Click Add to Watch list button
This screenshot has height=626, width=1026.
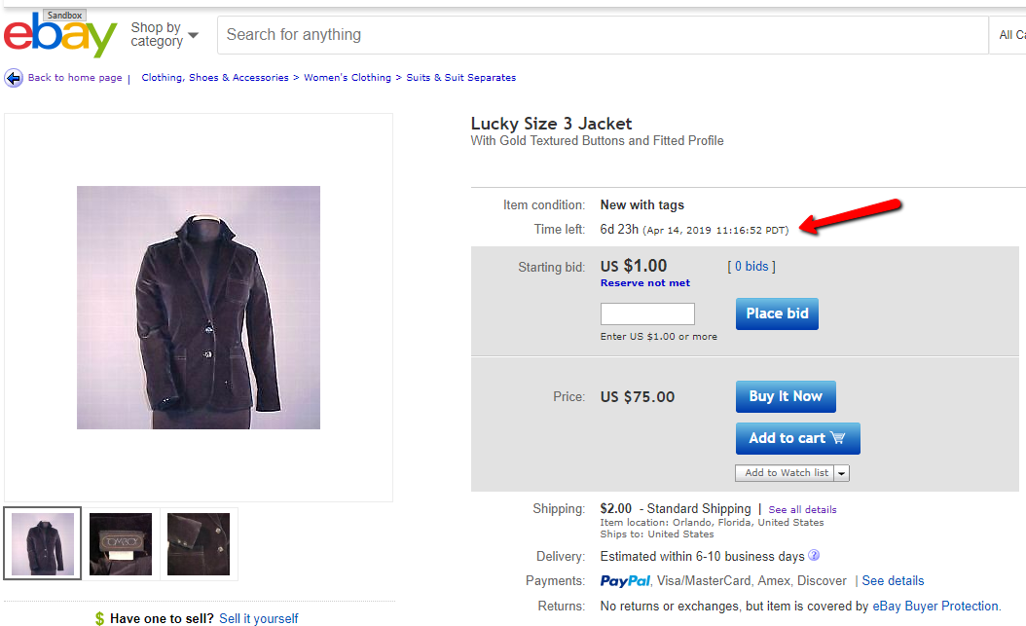click(786, 473)
